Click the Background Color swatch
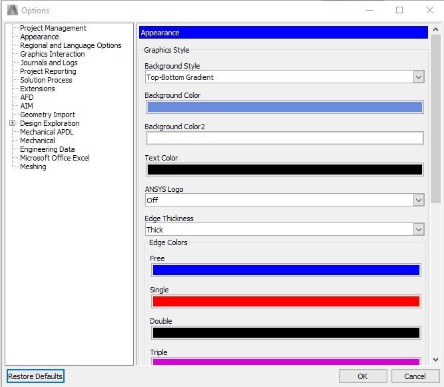Viewport: 444px width, 387px height. tap(285, 107)
